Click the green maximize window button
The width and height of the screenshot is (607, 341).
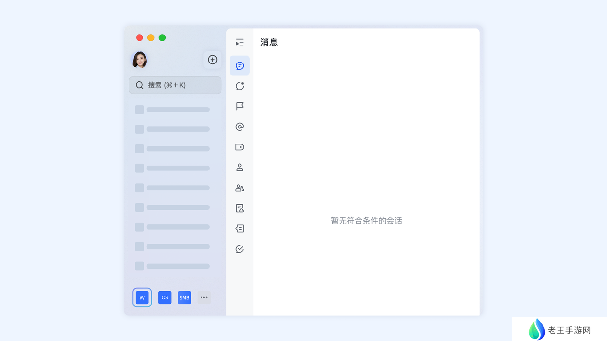click(162, 38)
